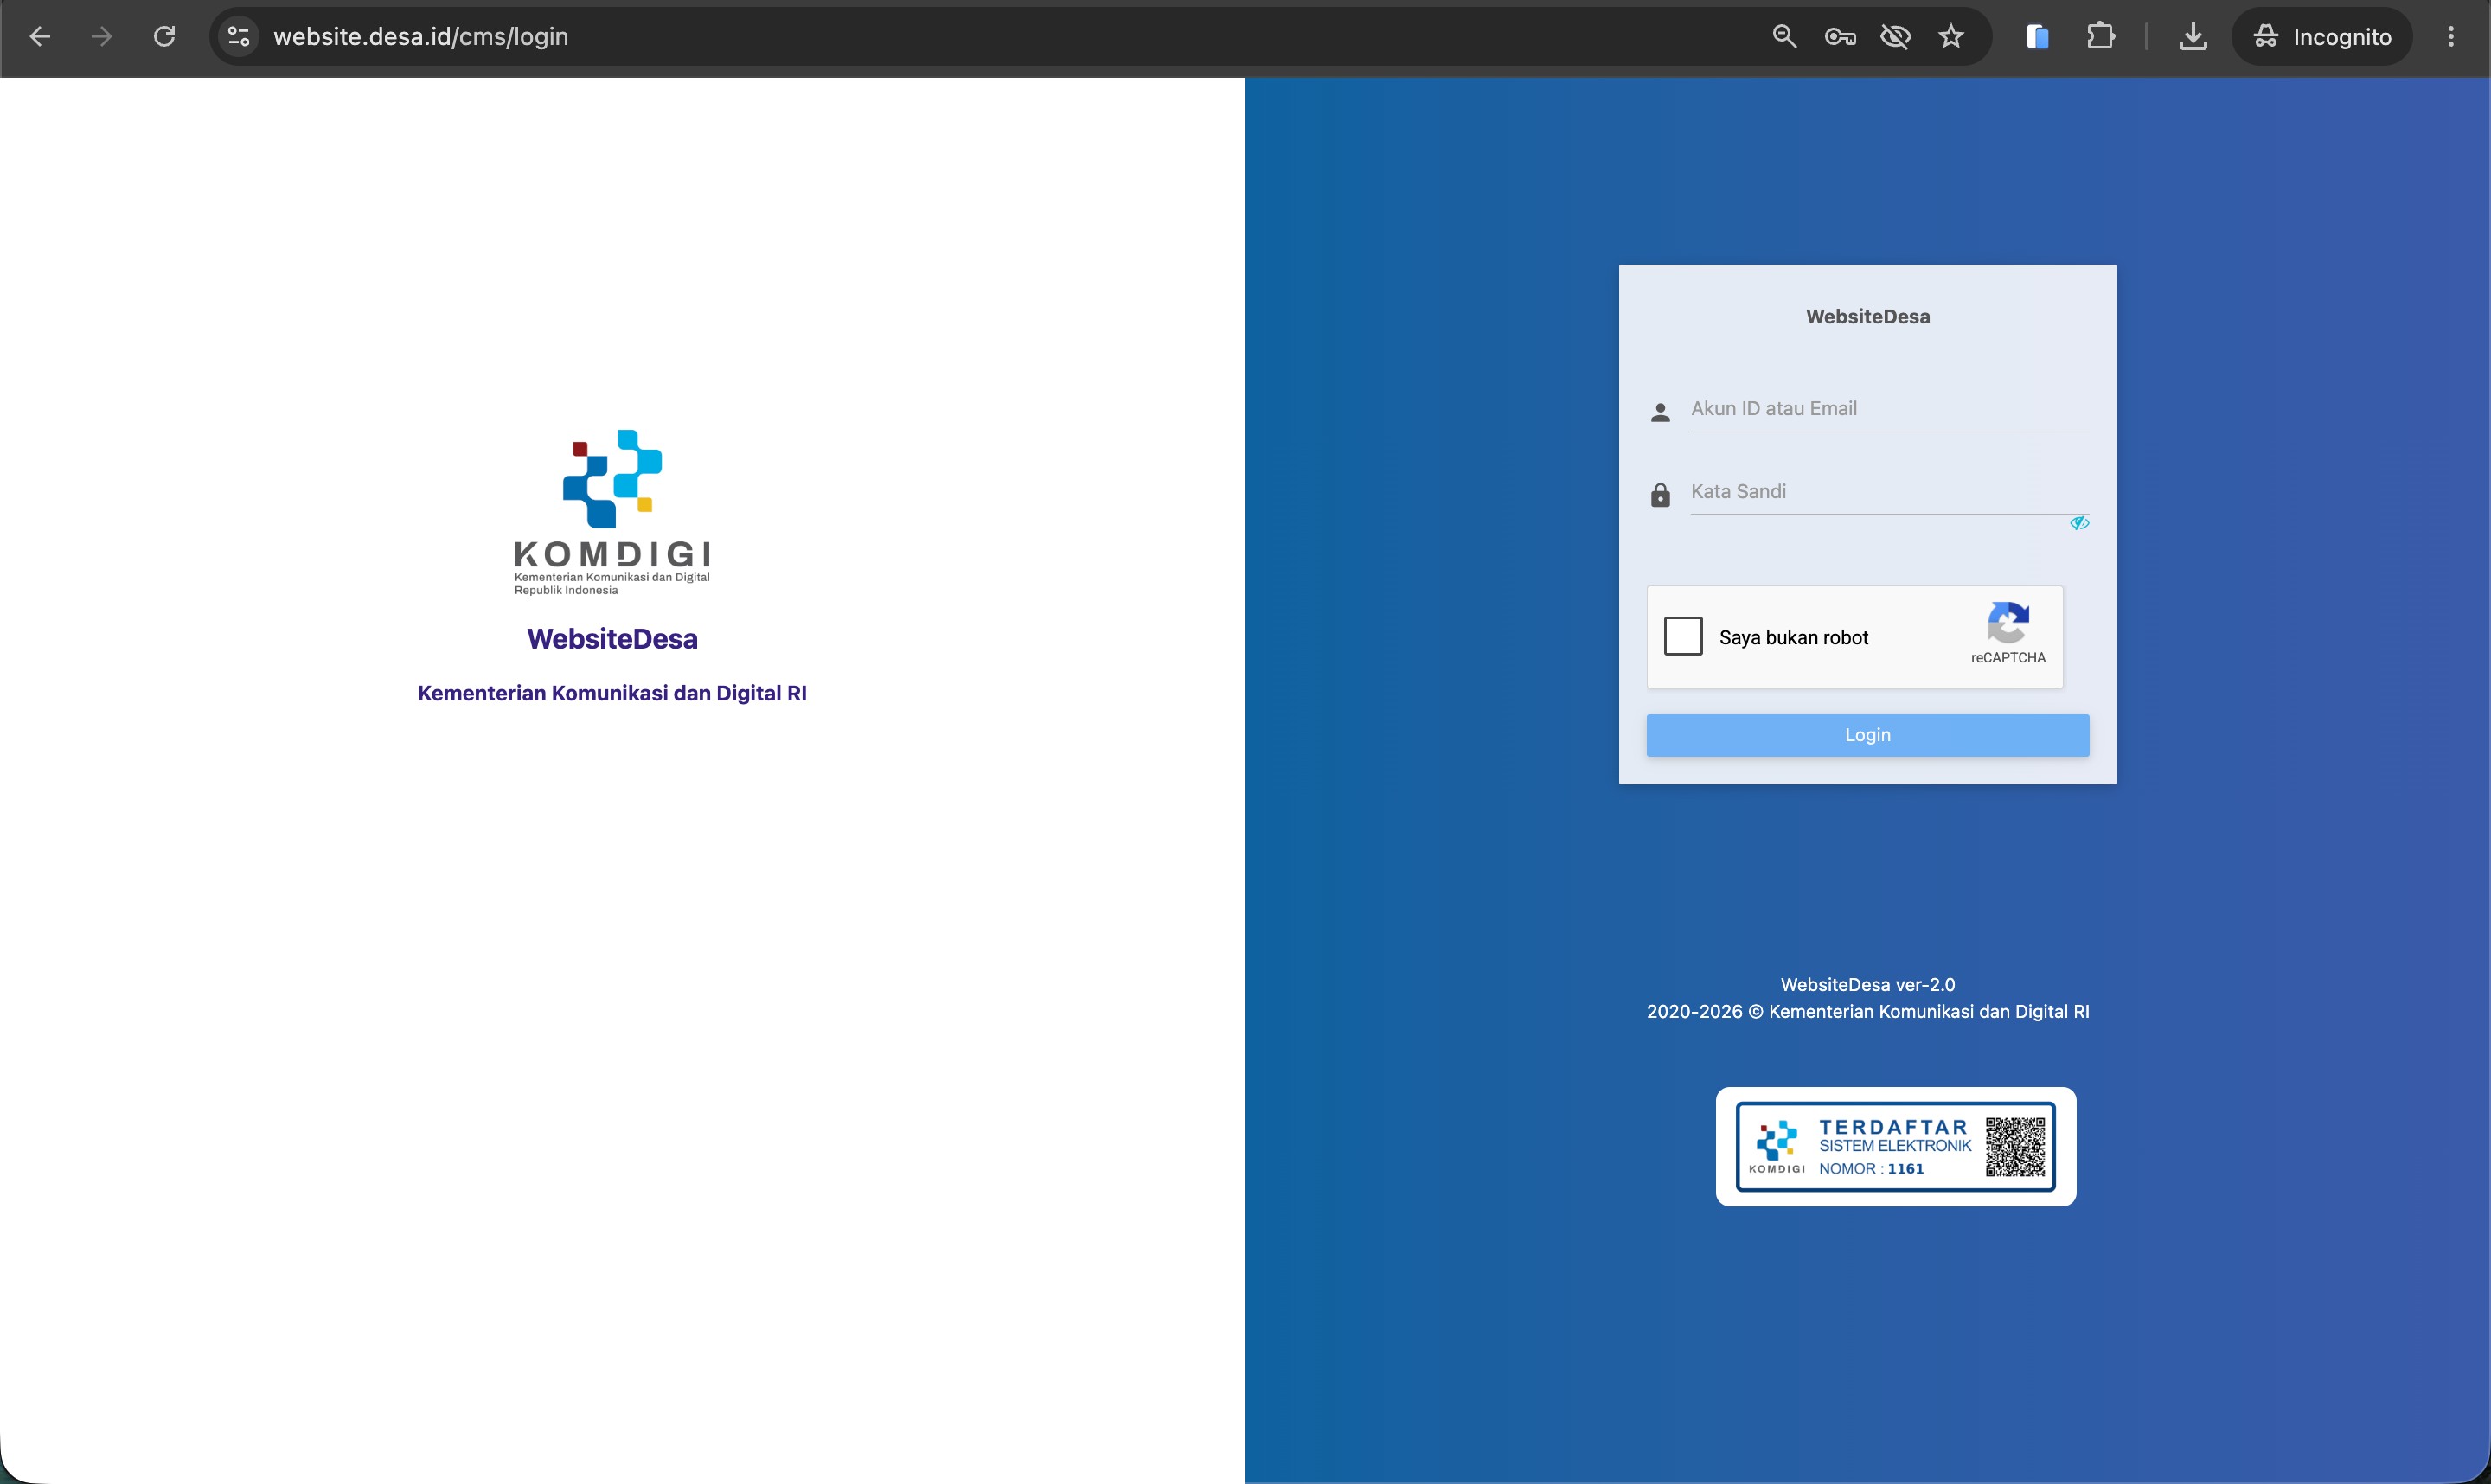Viewport: 2491px width, 1484px height.
Task: Click the reCAPTCHA logo
Action: (2008, 623)
